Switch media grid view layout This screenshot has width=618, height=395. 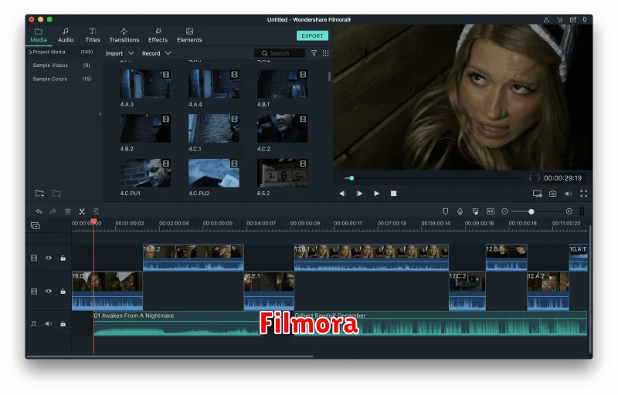pos(325,53)
